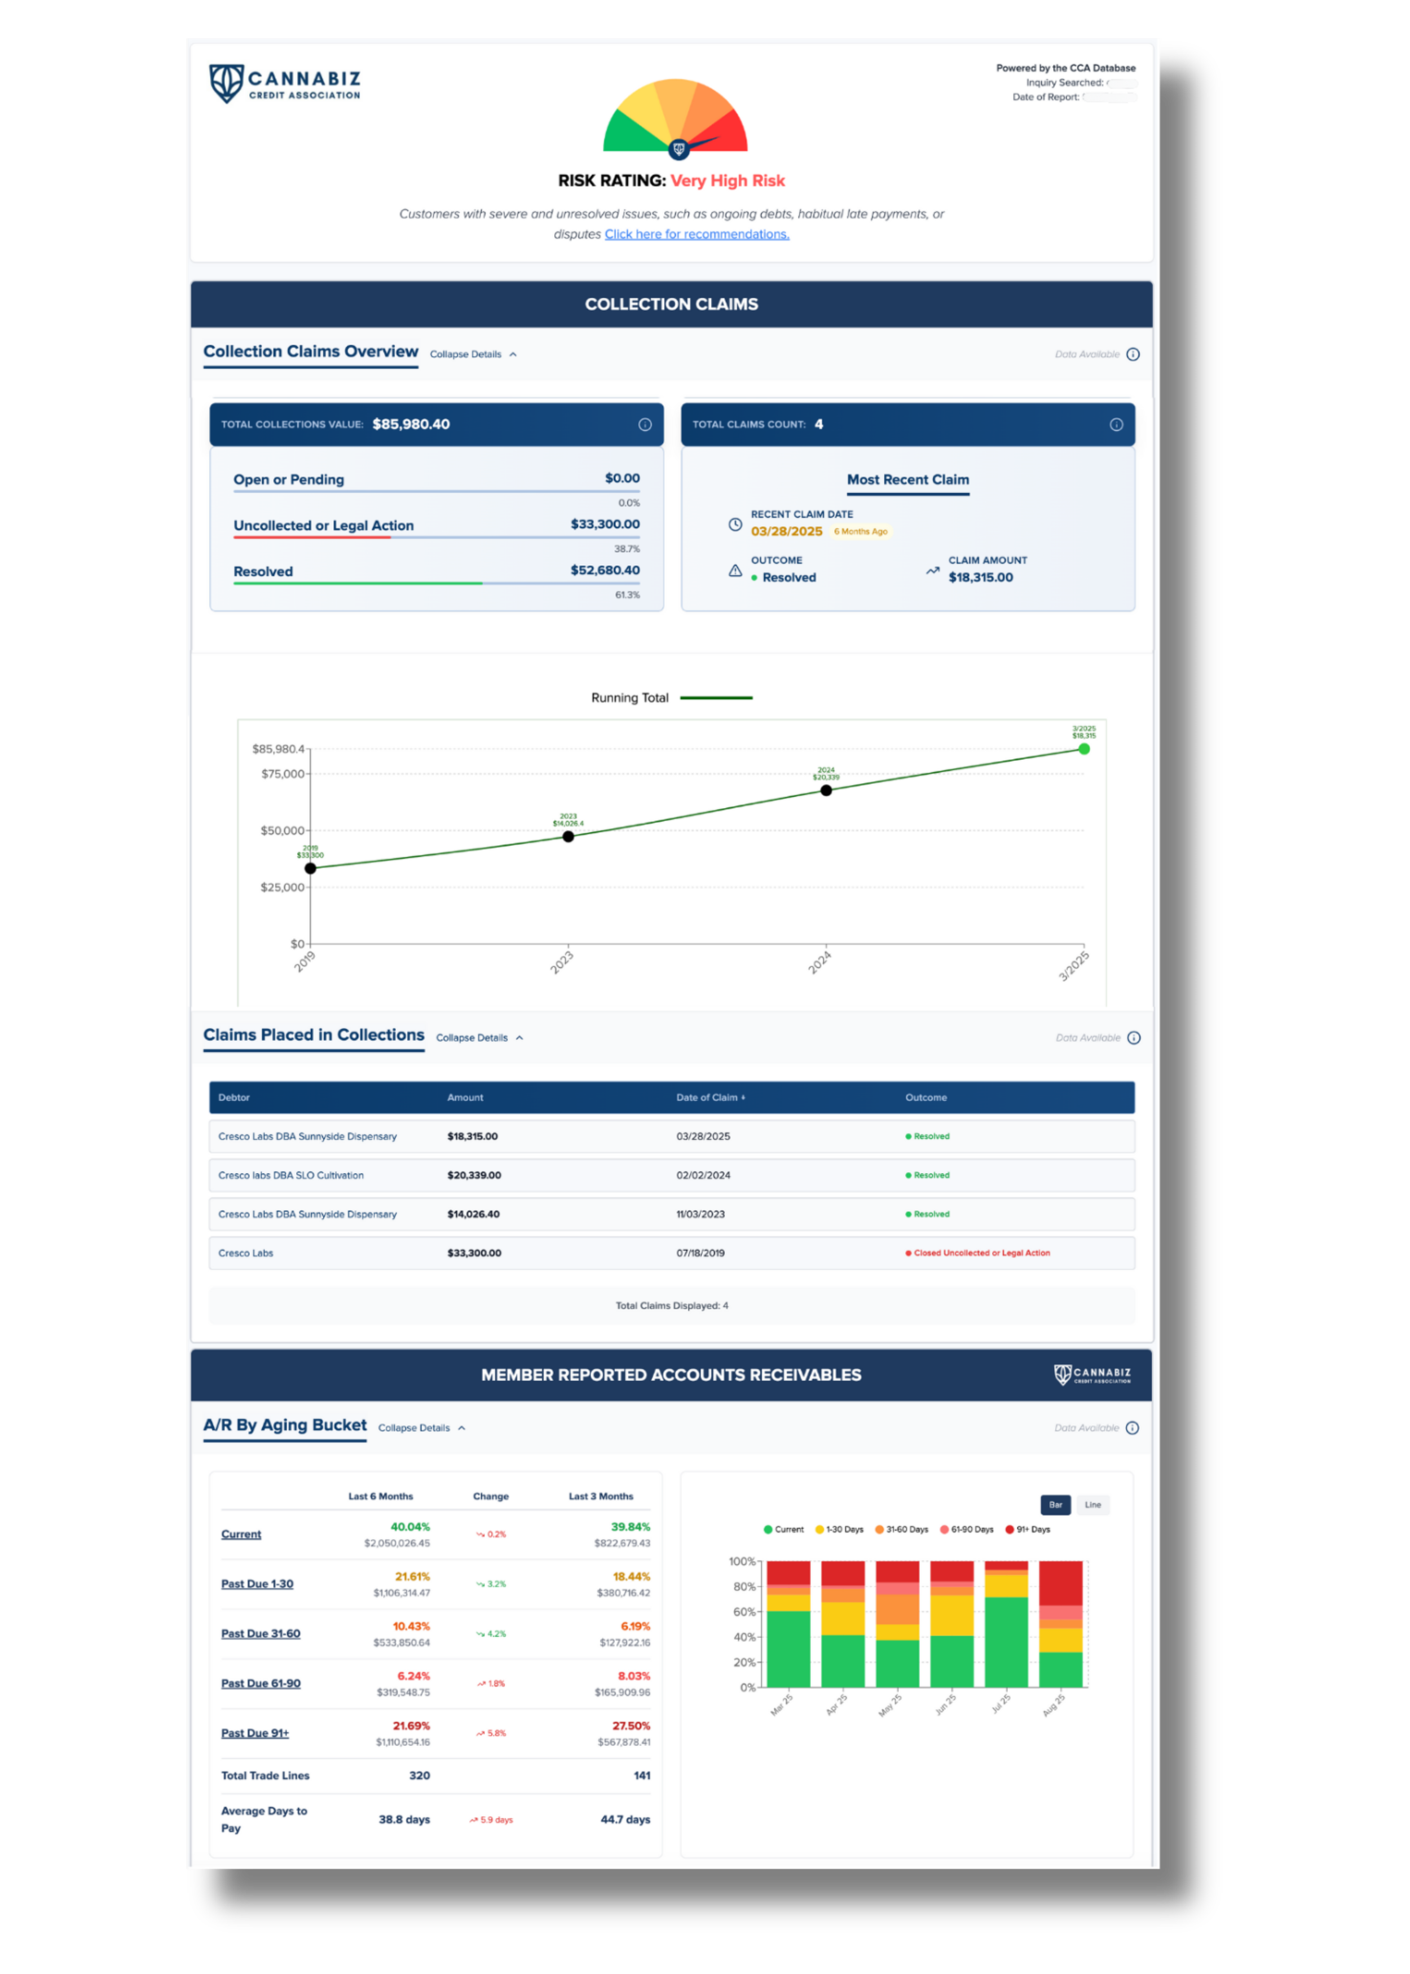
Task: Click info icon in A/R By Aging Bucket row
Action: click(1132, 1428)
